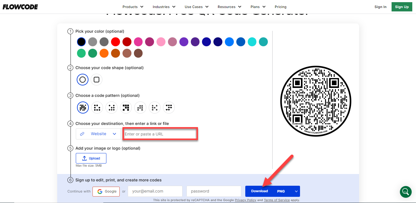
Task: Click the QR code preview image
Action: click(x=316, y=101)
